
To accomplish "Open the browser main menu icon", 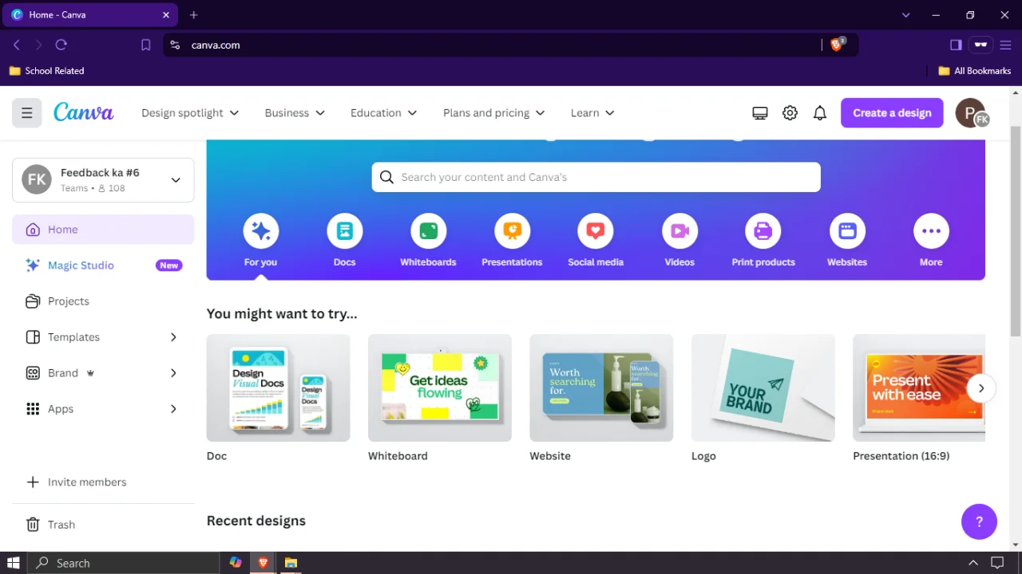I will 1006,45.
